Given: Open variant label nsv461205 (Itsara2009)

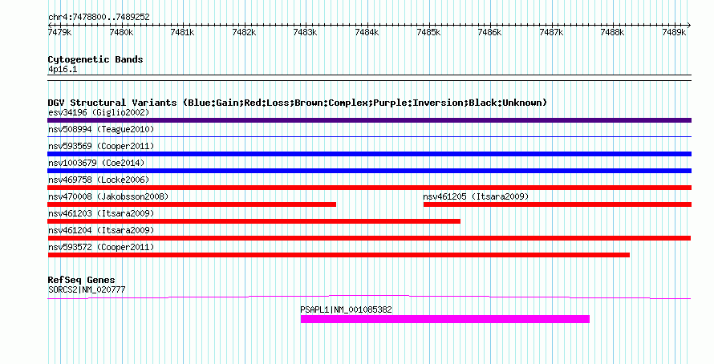Looking at the screenshot, I should click(x=476, y=196).
